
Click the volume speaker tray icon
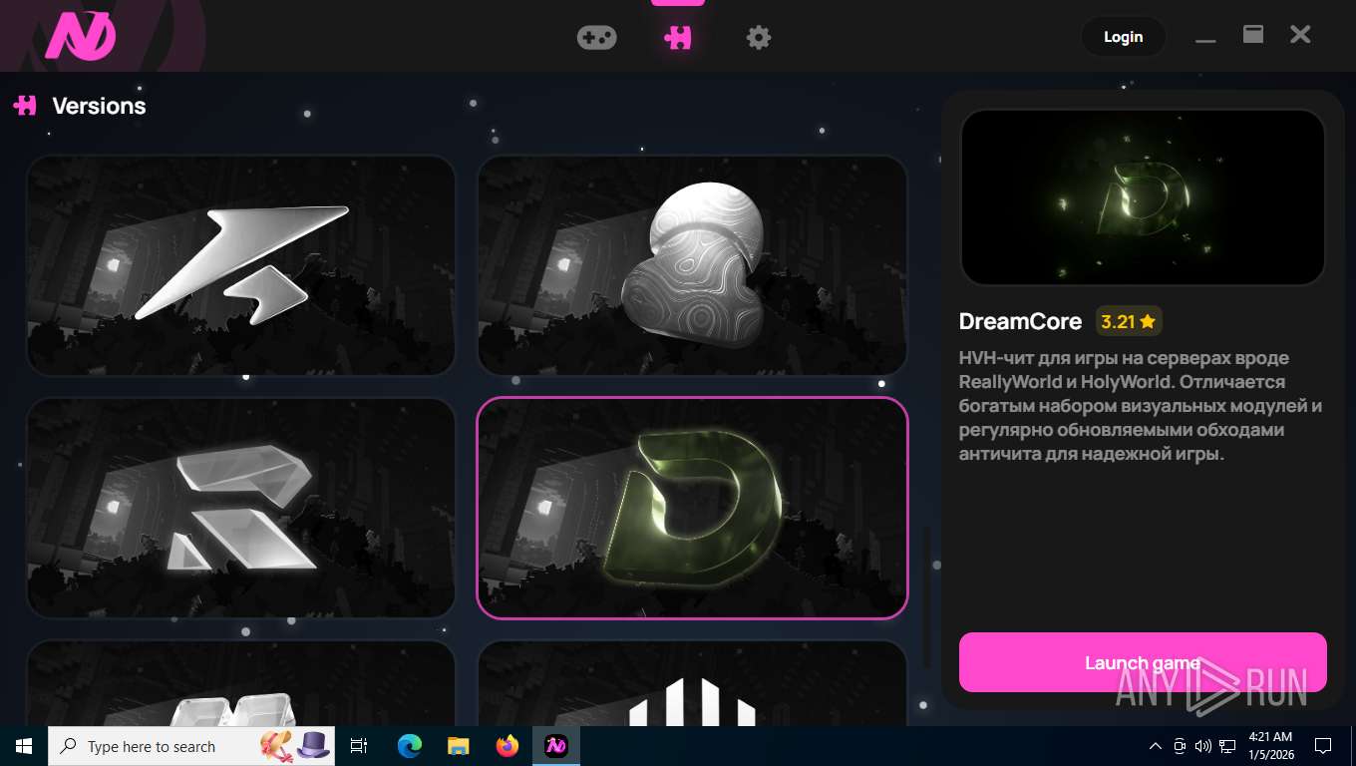[x=1202, y=746]
